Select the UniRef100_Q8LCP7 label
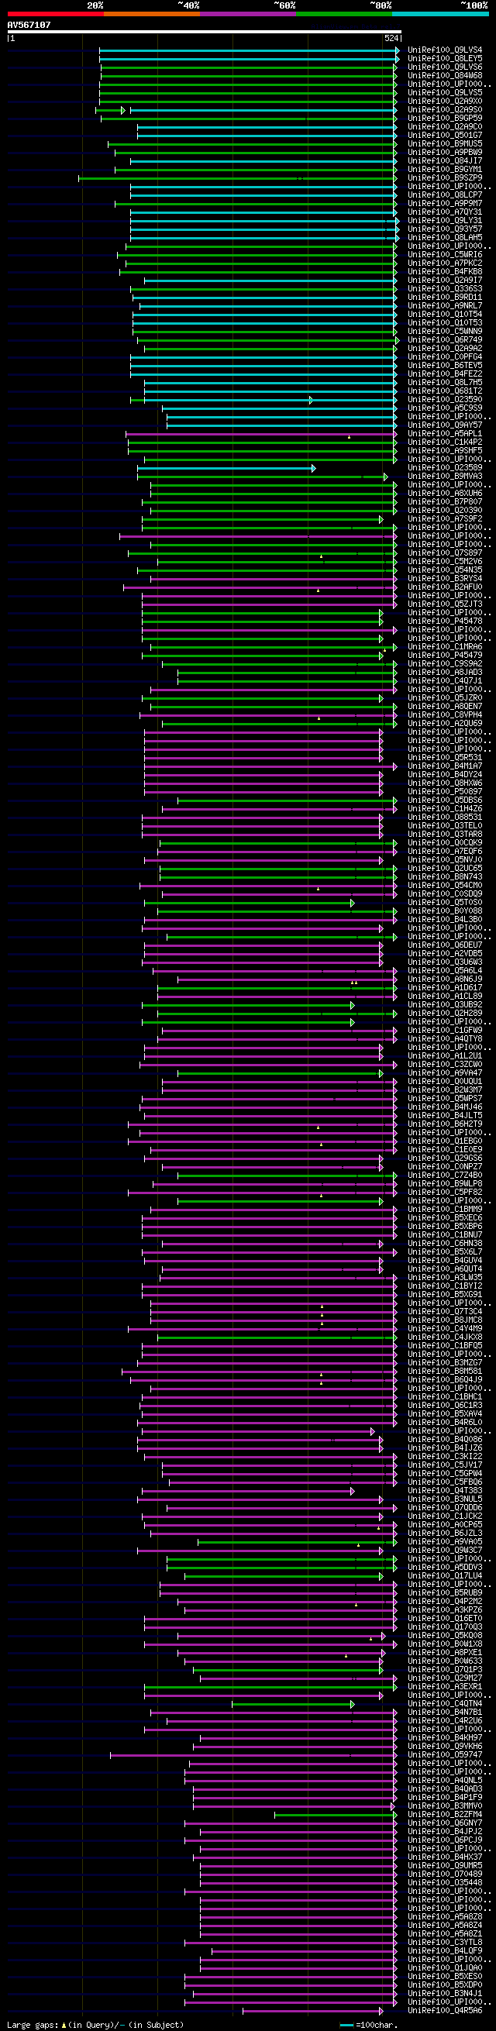This screenshot has width=496, height=2031. (x=445, y=195)
